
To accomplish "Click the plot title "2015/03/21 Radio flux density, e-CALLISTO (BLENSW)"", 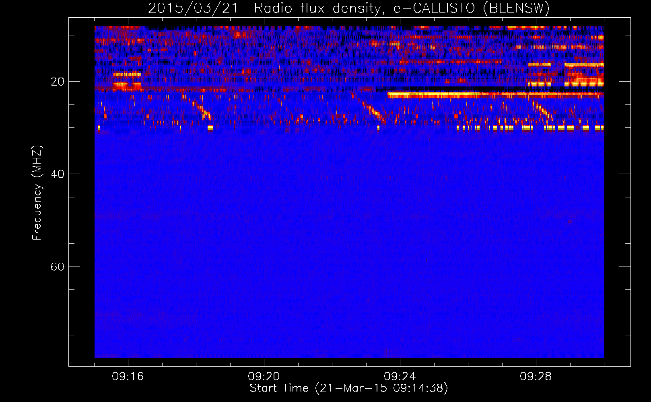I will click(x=349, y=8).
